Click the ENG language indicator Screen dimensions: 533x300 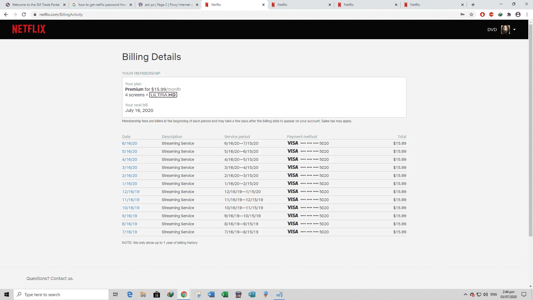click(x=494, y=294)
